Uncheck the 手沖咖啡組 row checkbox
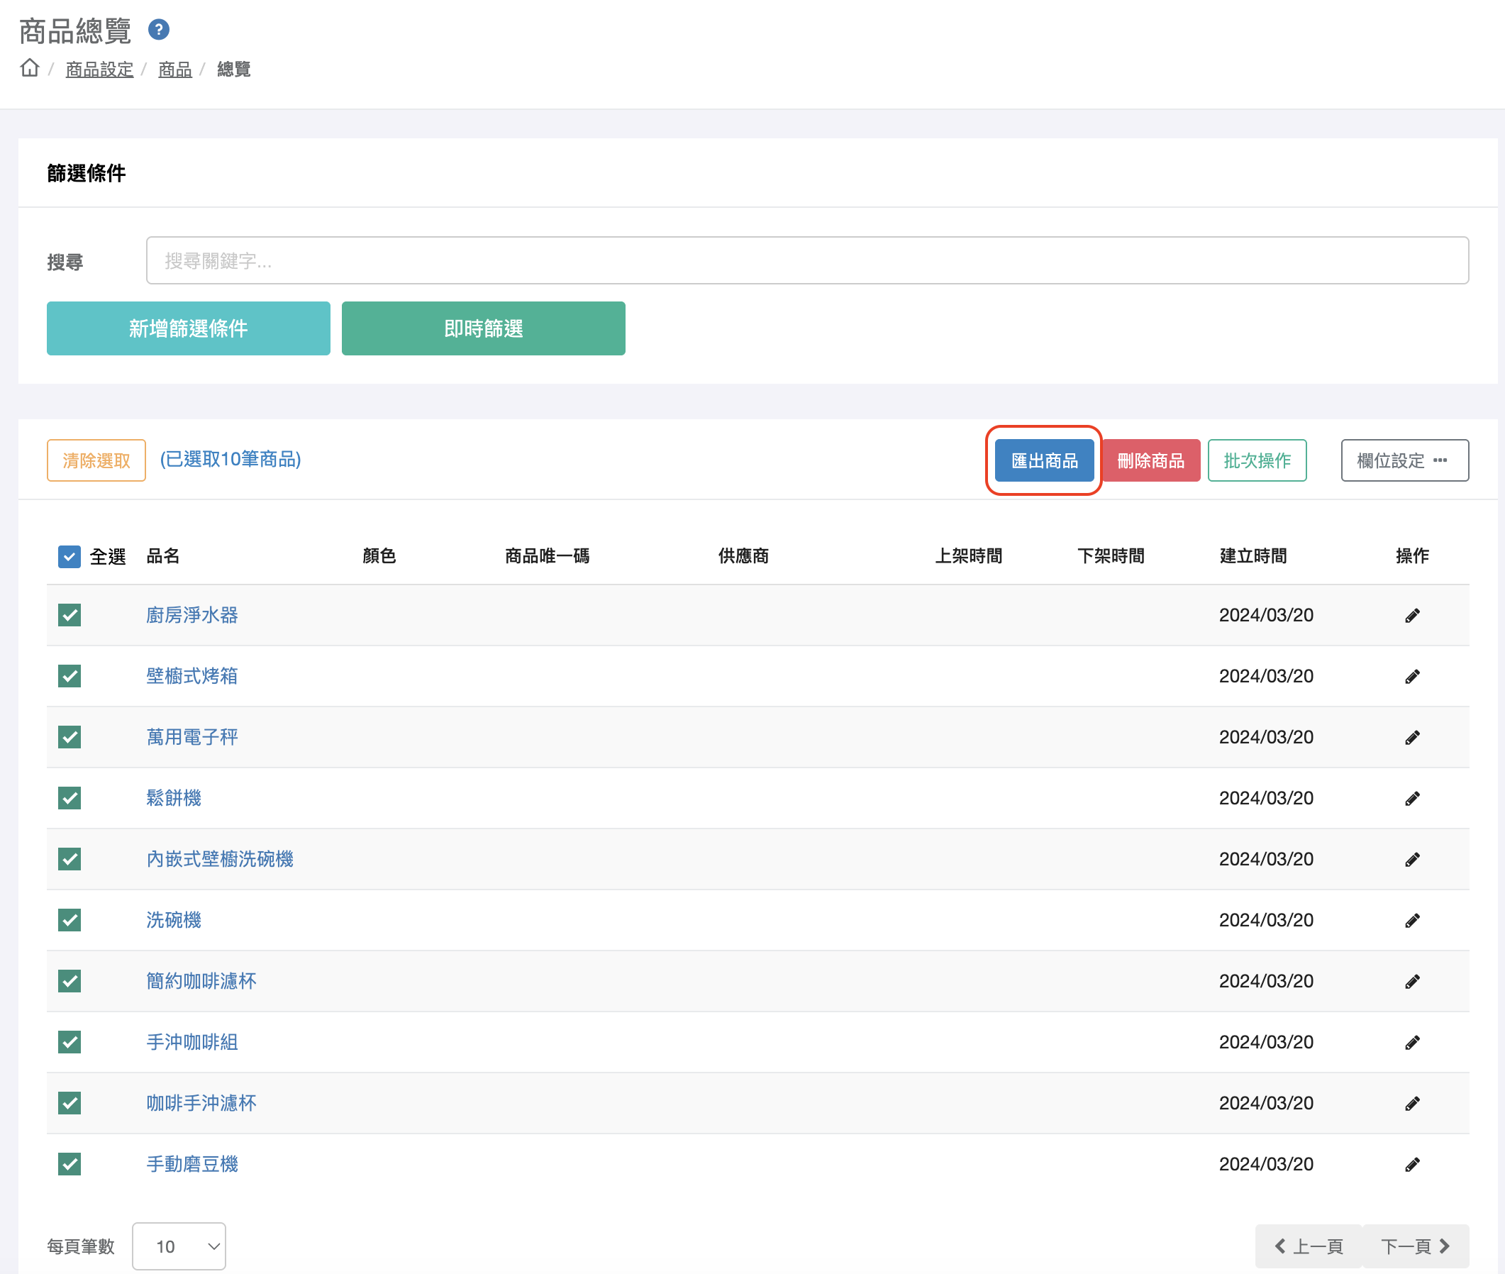This screenshot has height=1274, width=1505. click(x=70, y=1042)
